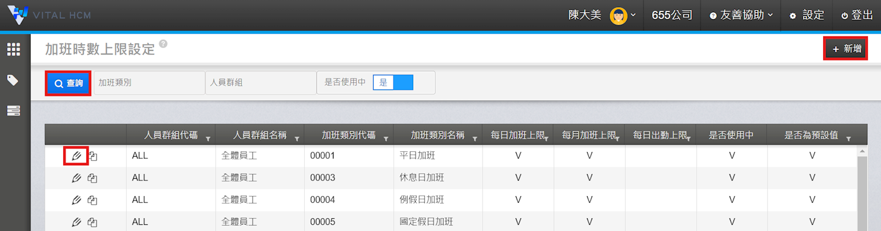Open filter for 加班類別名稱 column

point(474,139)
